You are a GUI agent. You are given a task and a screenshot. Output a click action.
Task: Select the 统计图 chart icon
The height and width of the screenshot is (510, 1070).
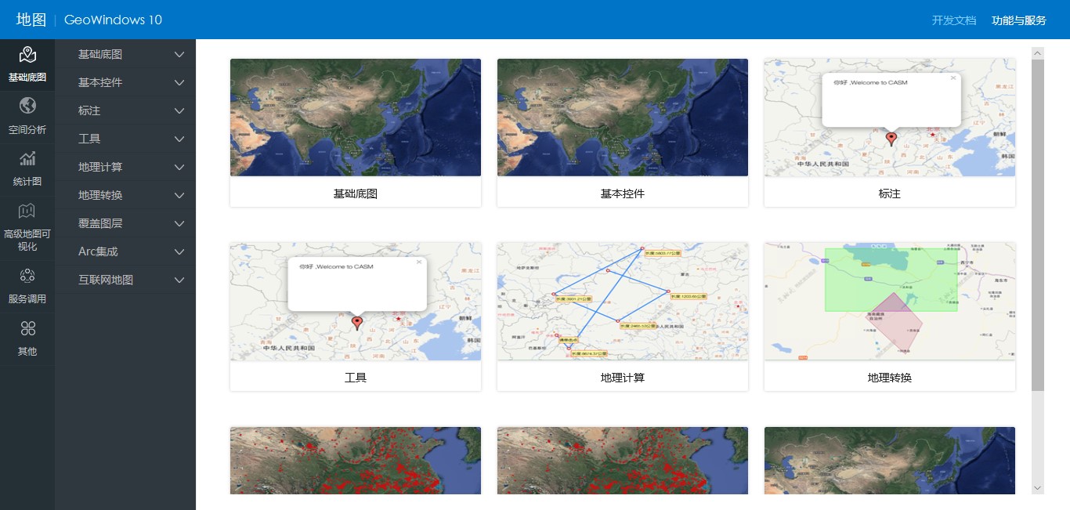pos(27,158)
